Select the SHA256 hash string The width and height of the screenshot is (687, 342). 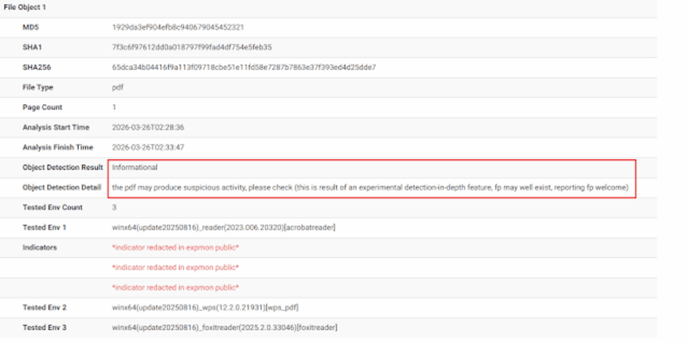[x=244, y=68]
